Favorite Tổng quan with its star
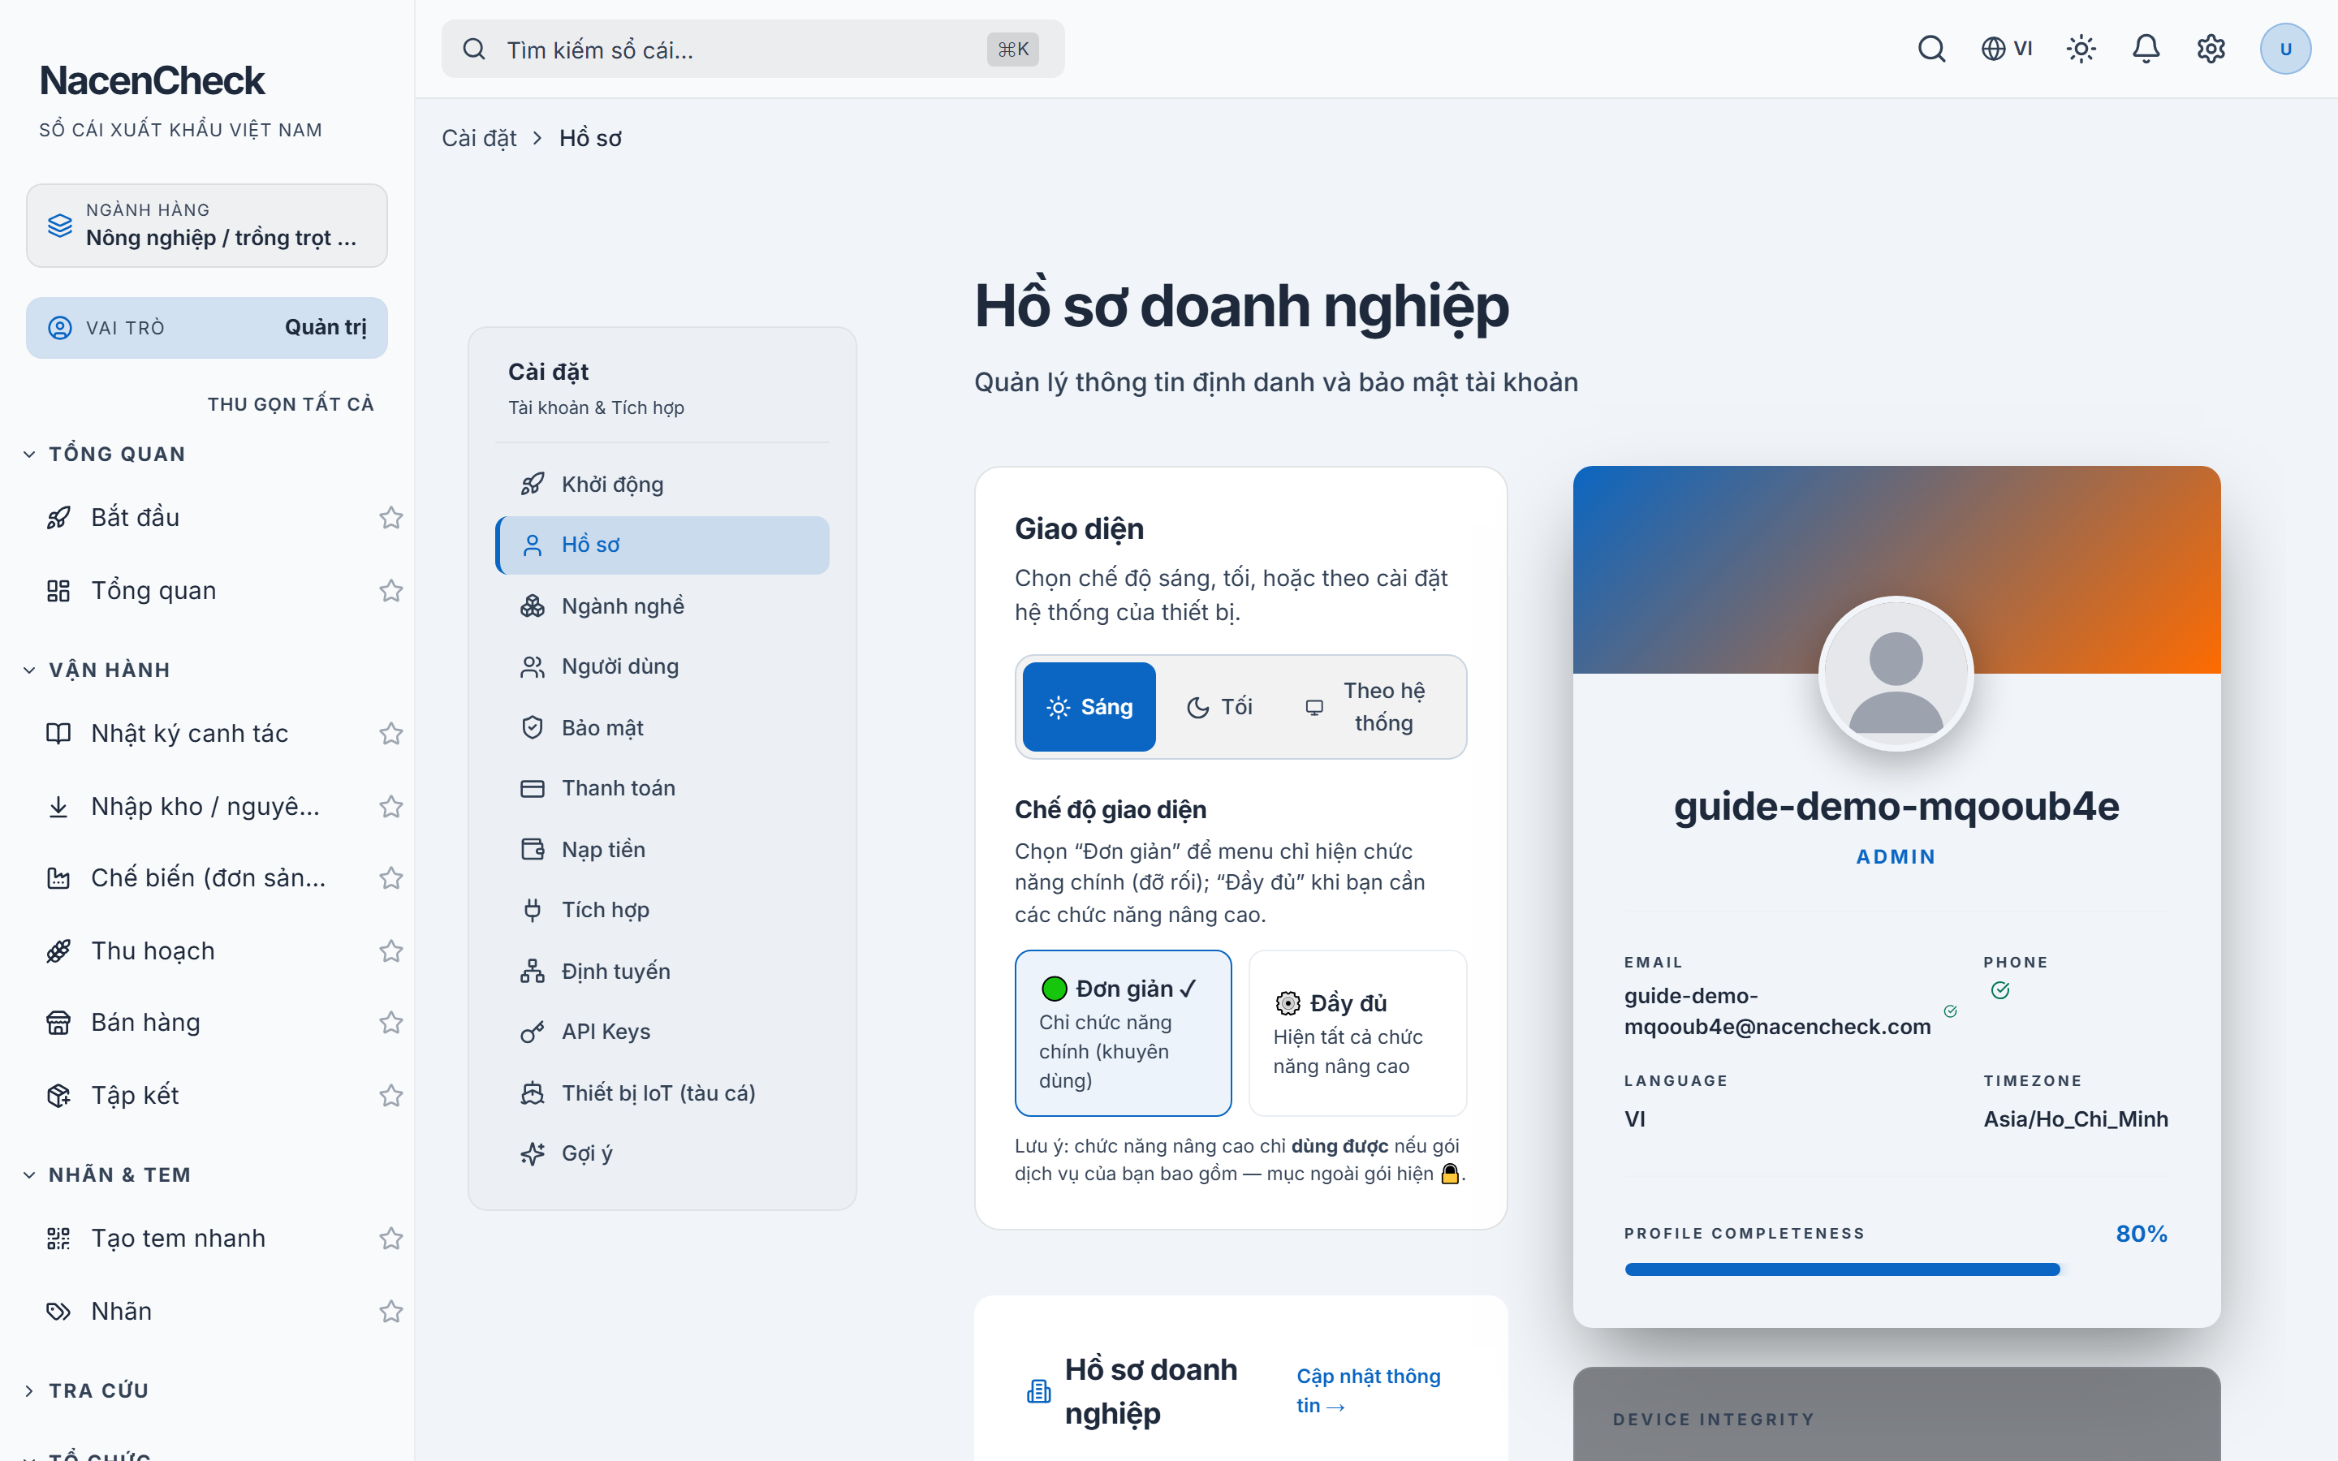This screenshot has width=2338, height=1461. pos(390,590)
